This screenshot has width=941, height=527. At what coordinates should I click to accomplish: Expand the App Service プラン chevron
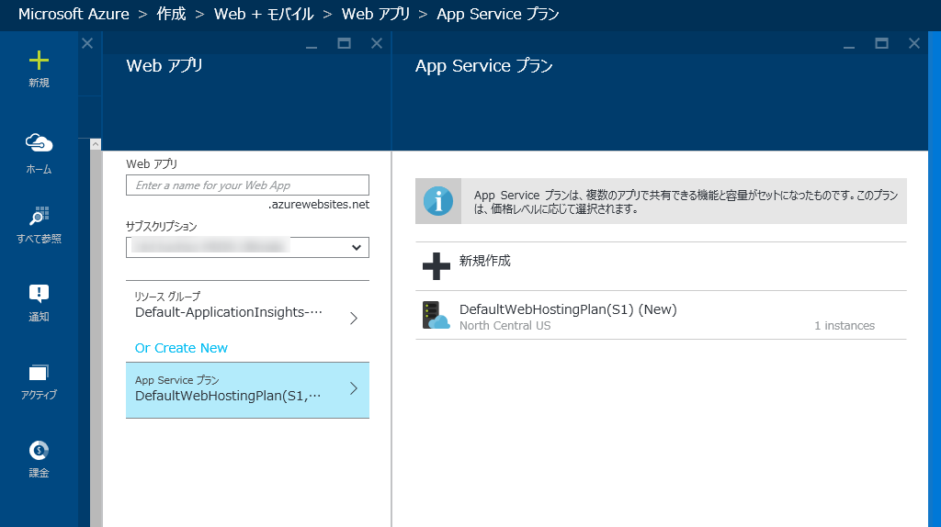tap(354, 388)
